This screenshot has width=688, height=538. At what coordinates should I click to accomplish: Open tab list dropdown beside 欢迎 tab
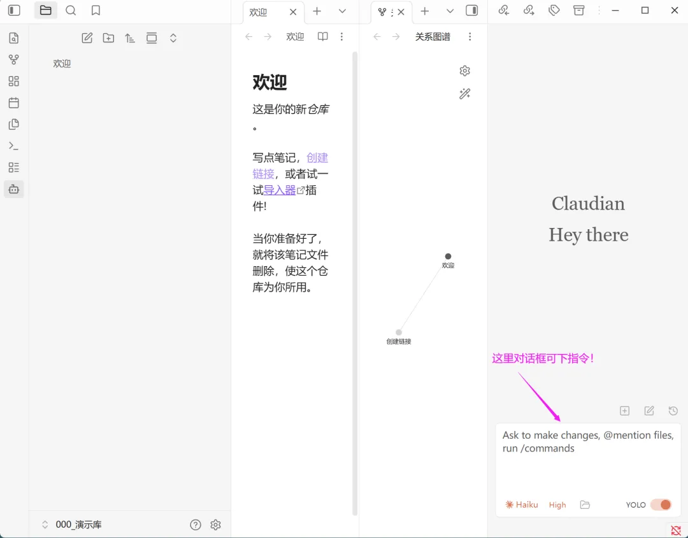tap(342, 11)
